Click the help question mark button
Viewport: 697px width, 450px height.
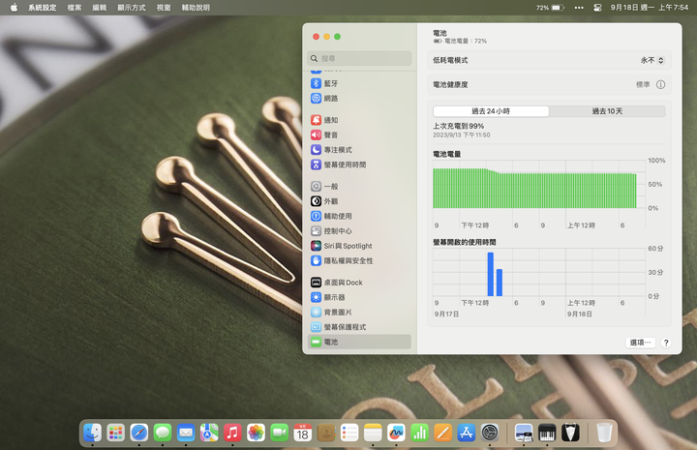click(x=666, y=343)
